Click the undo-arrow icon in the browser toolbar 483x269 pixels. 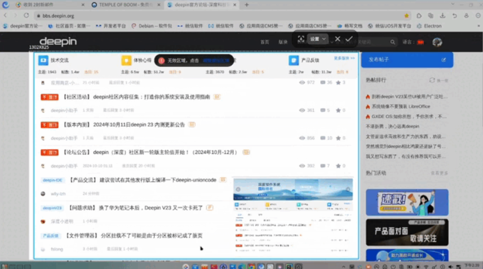(x=455, y=15)
